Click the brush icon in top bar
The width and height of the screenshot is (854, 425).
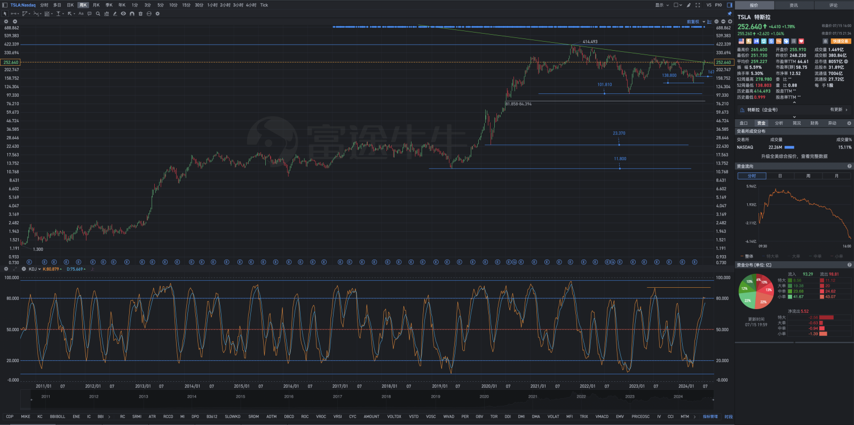tap(689, 5)
